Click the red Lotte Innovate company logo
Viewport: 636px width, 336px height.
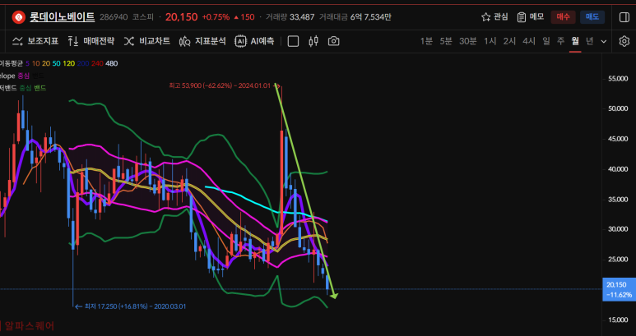[x=19, y=17]
